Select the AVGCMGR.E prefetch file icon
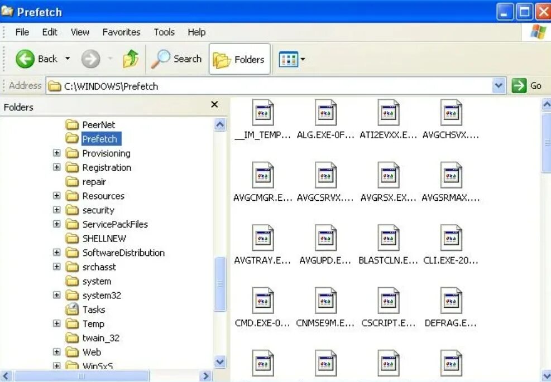This screenshot has width=551, height=382. (x=263, y=175)
